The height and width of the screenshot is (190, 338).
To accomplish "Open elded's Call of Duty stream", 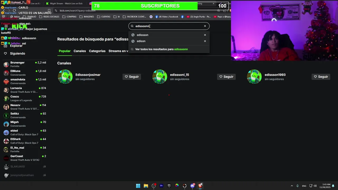I will [25, 132].
